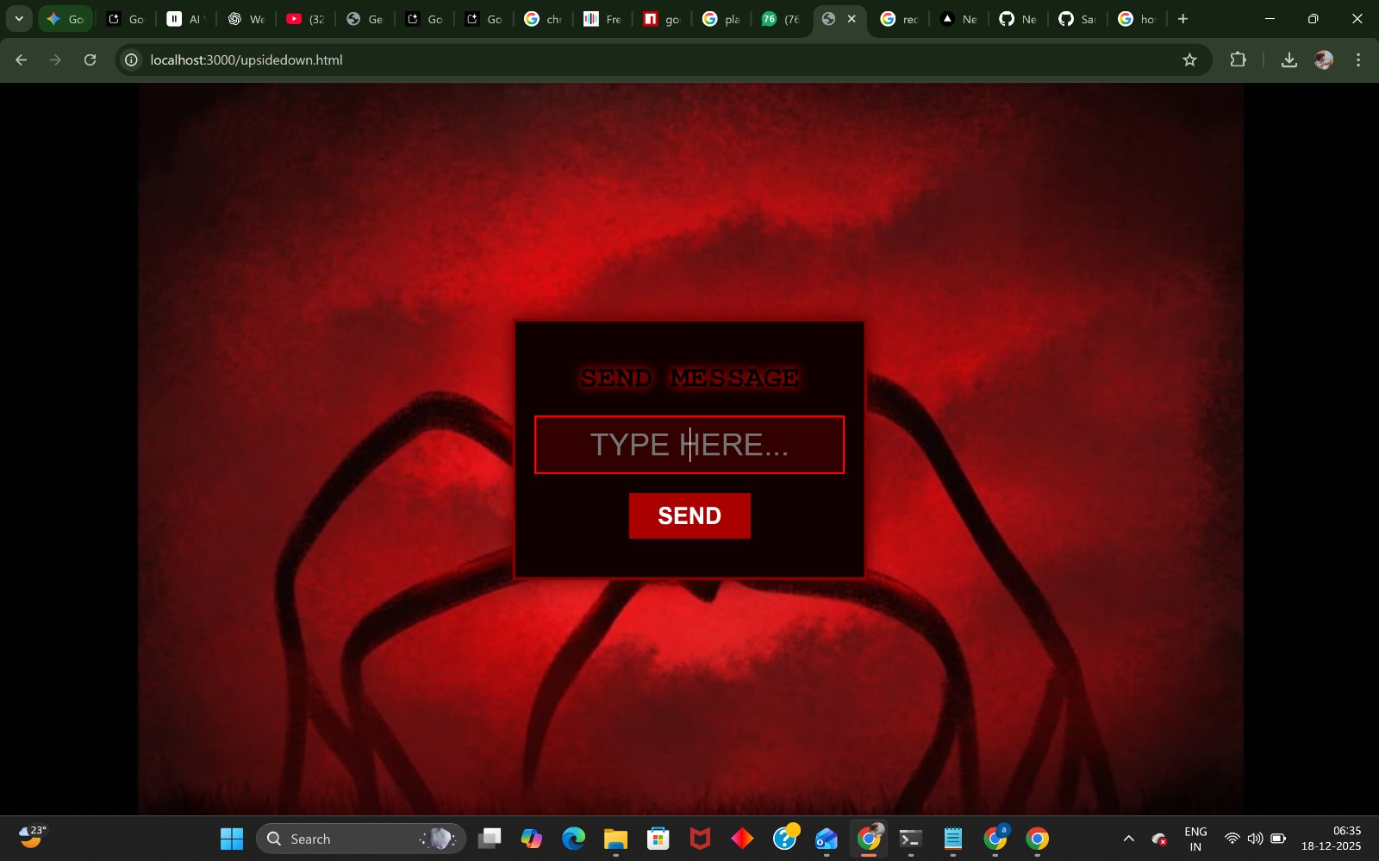
Task: Click the battery icon in the tray
Action: tap(1278, 839)
